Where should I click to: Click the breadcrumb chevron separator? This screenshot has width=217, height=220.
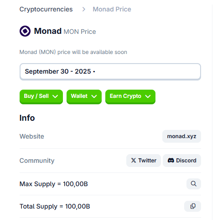(83, 9)
